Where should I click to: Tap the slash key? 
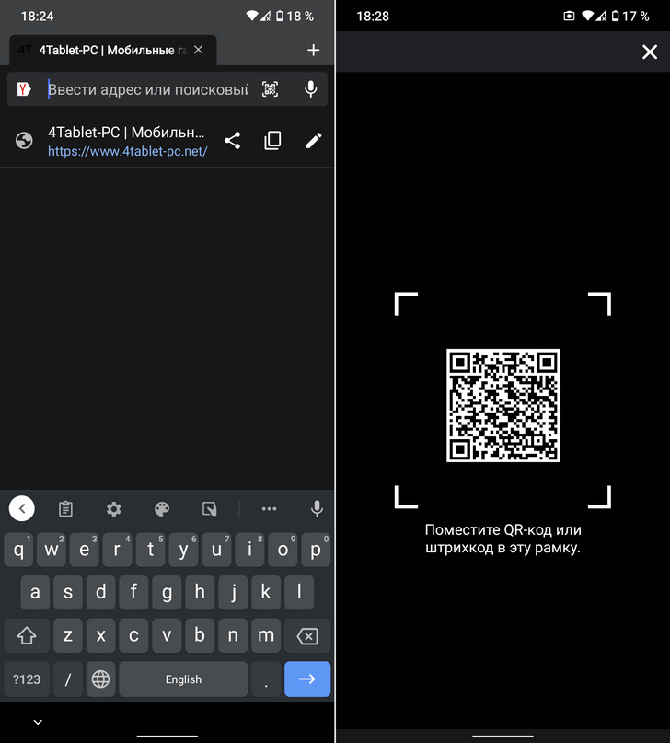click(68, 679)
